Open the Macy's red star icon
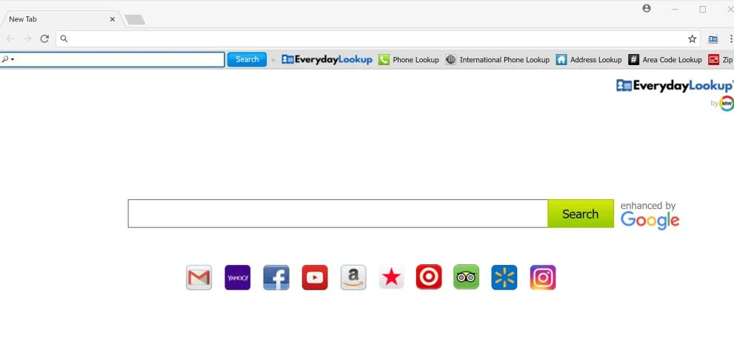 391,278
